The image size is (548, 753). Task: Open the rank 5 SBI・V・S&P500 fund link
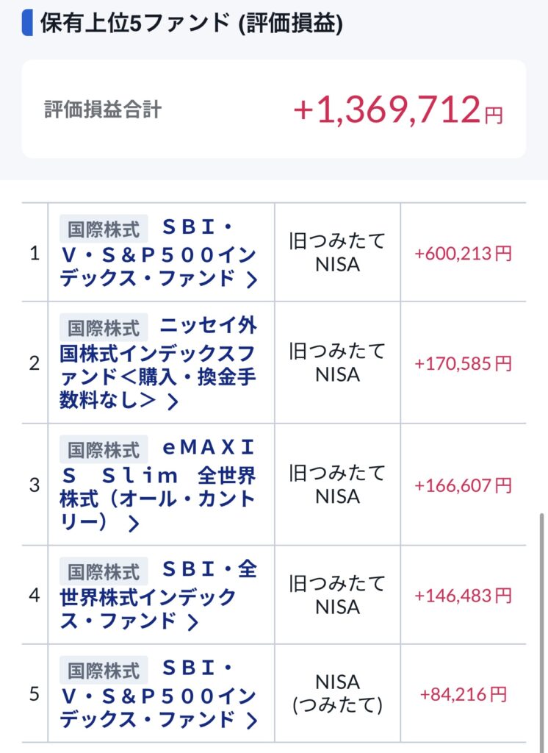pyautogui.click(x=158, y=693)
